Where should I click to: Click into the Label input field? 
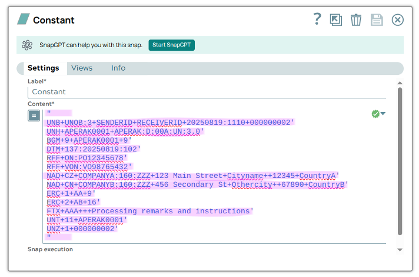pos(206,92)
